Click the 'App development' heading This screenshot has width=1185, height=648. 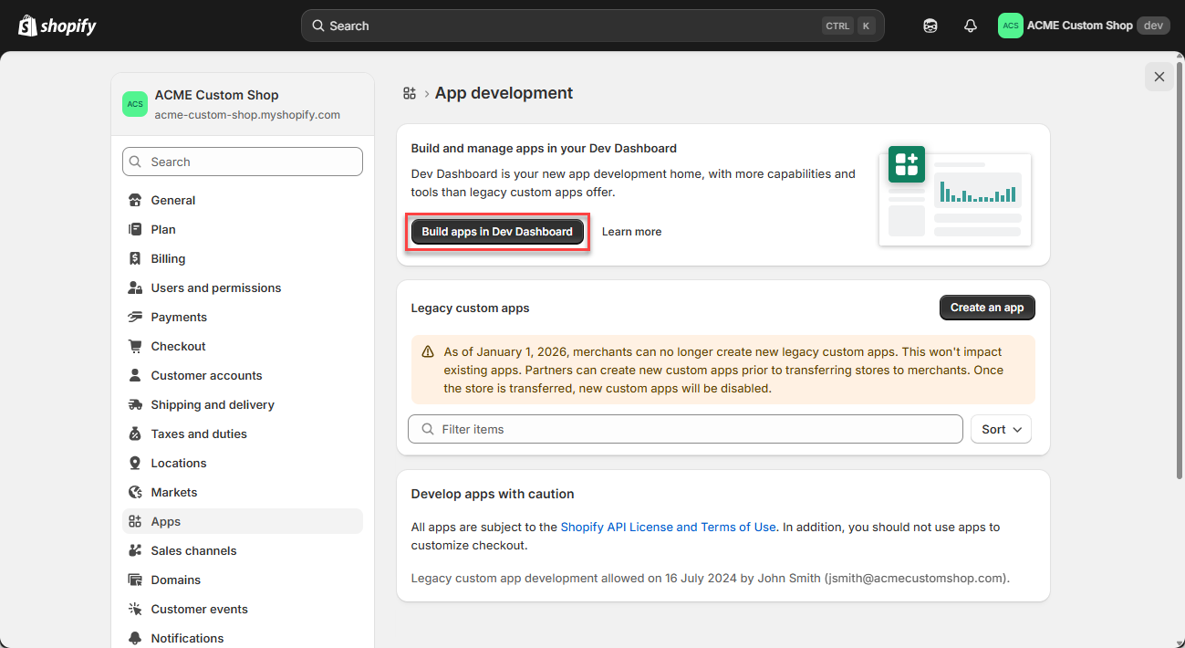(x=504, y=93)
